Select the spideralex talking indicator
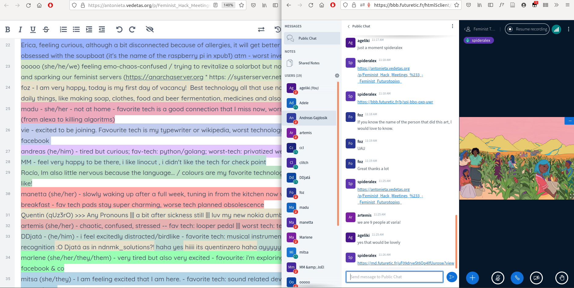The width and height of the screenshot is (574, 288). click(x=479, y=41)
